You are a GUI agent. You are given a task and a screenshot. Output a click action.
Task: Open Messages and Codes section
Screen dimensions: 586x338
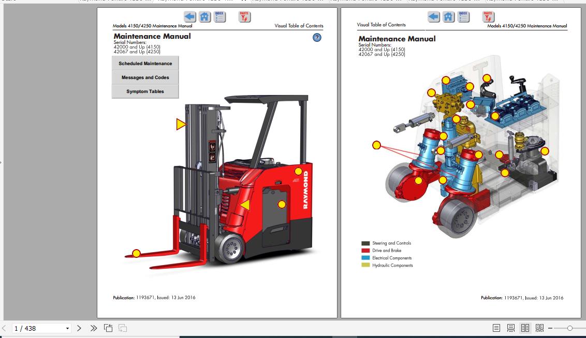145,77
